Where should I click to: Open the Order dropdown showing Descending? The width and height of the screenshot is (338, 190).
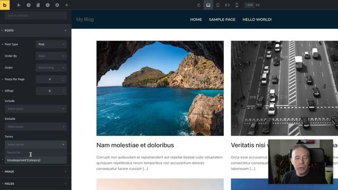pos(51,68)
